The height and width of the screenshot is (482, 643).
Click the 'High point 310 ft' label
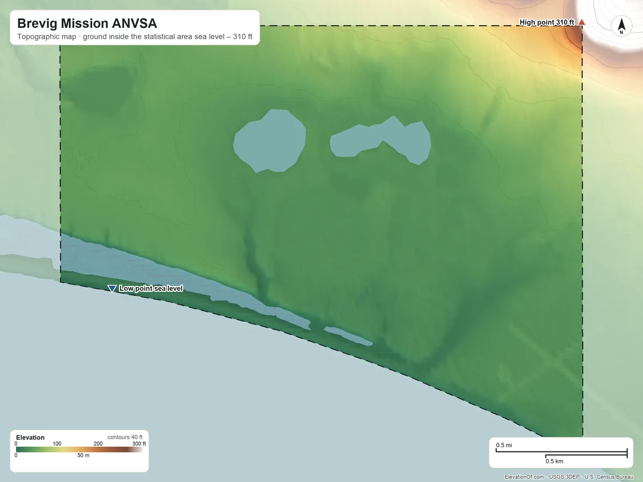tap(547, 22)
